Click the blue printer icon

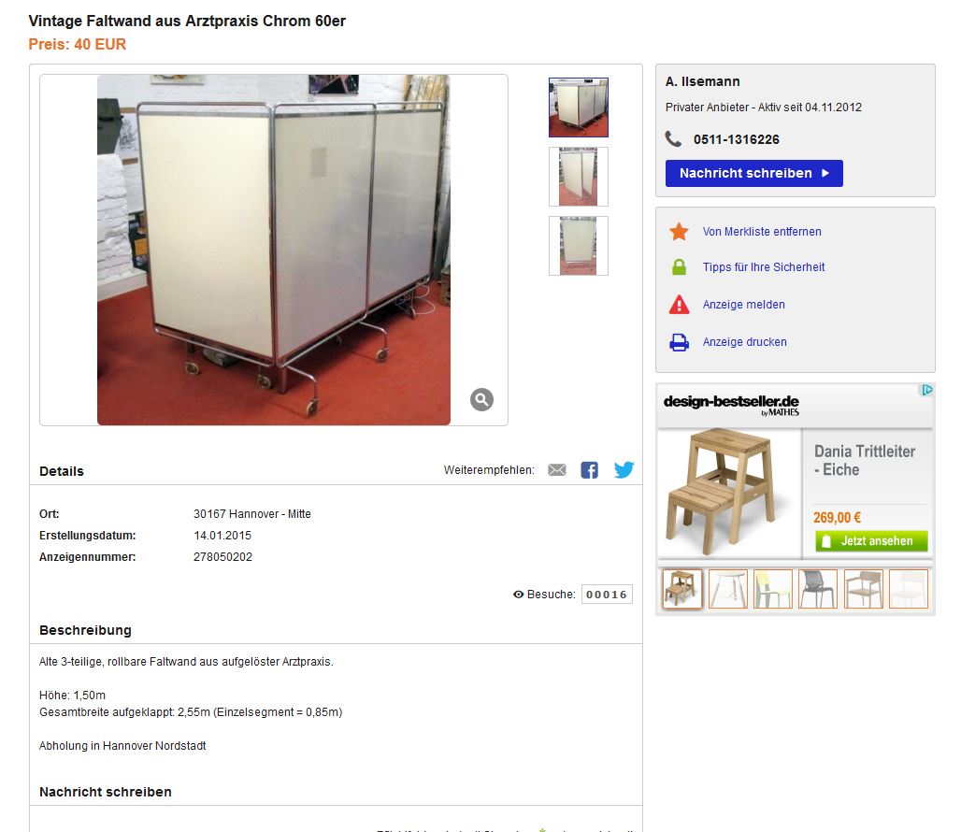[x=679, y=342]
